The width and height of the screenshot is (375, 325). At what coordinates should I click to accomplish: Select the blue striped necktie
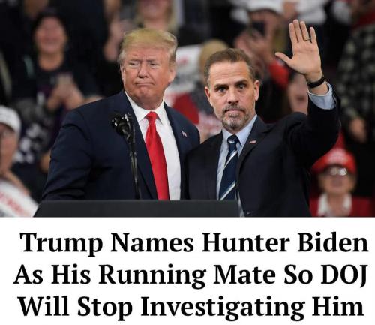[x=230, y=167]
